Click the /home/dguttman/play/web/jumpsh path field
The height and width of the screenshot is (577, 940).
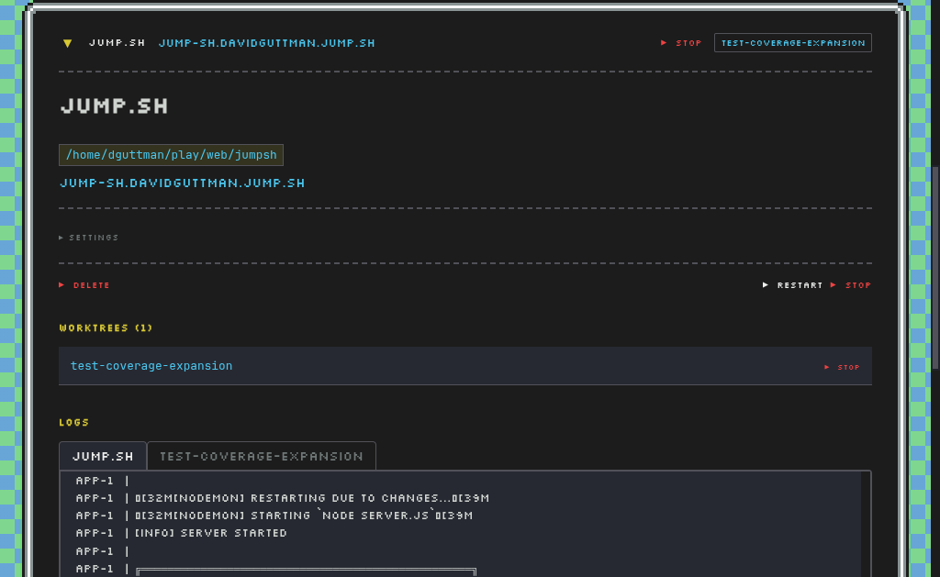[x=171, y=154]
